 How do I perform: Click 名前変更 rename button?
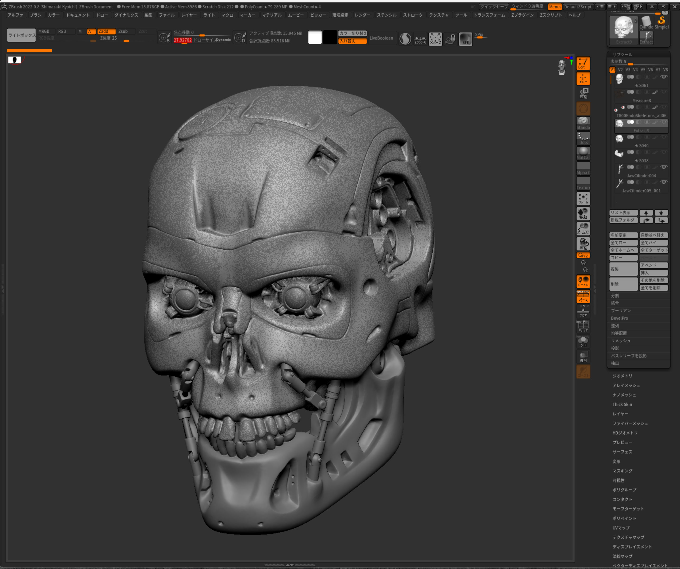(623, 235)
